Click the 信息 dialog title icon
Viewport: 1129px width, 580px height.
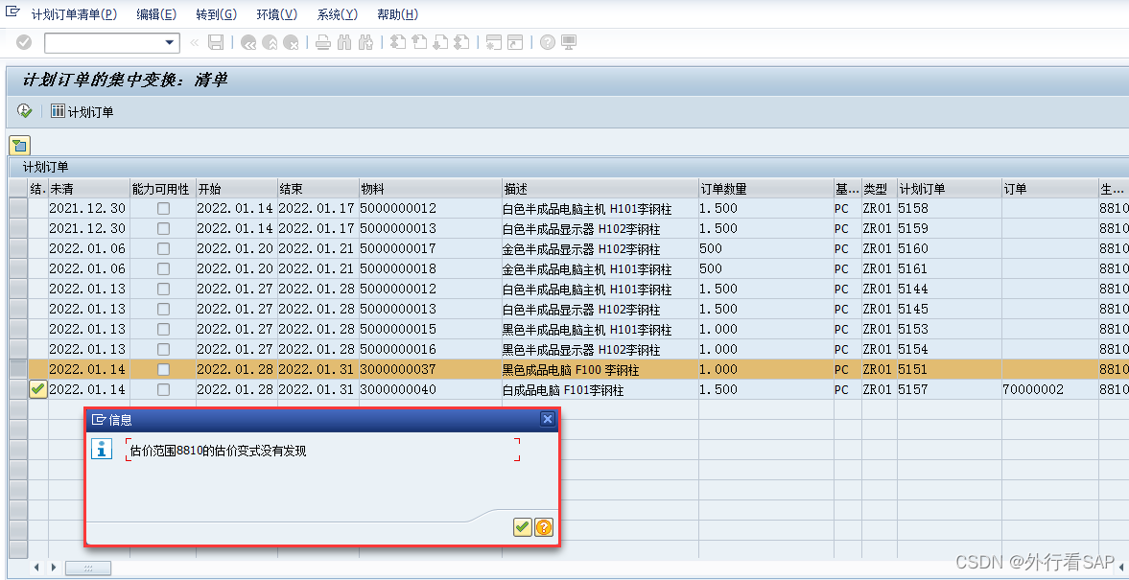click(99, 420)
